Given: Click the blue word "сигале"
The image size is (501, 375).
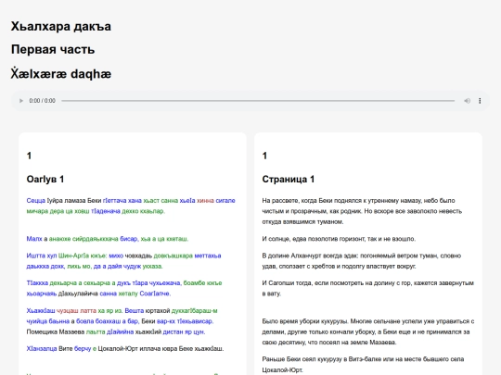Looking at the screenshot, I should (225, 201).
